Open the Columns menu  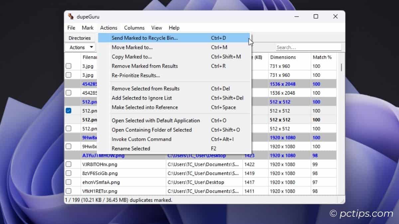point(134,28)
